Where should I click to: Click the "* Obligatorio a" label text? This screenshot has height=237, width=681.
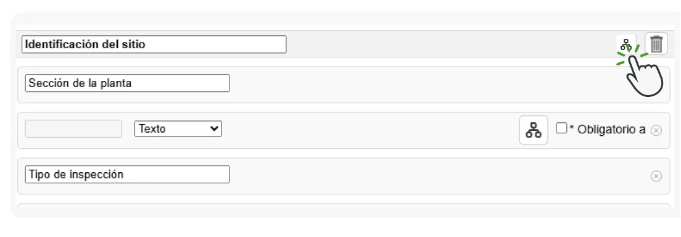click(x=607, y=130)
